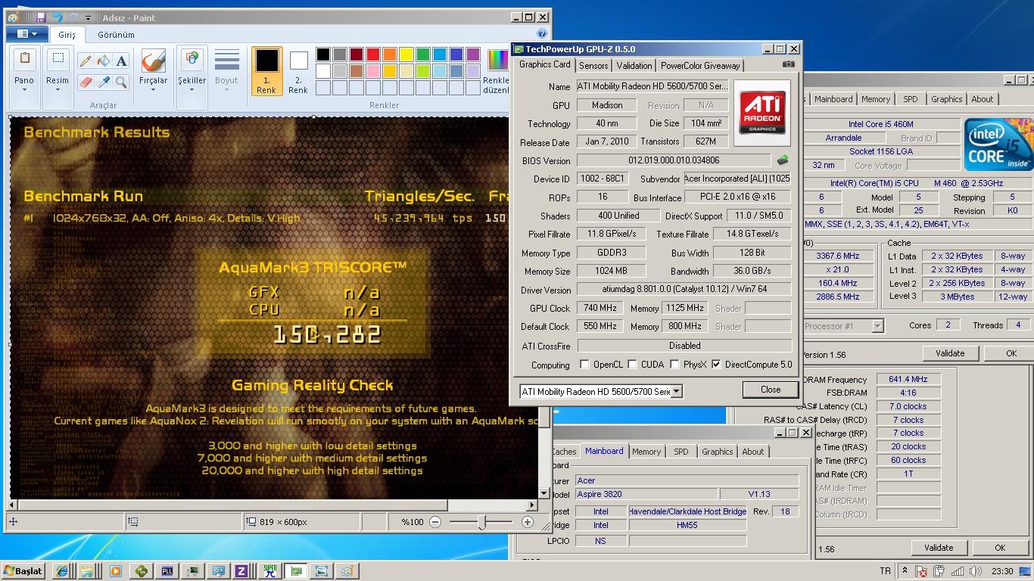Select the Color picker eyedropper tool
This screenshot has height=581, width=1034.
(x=104, y=82)
